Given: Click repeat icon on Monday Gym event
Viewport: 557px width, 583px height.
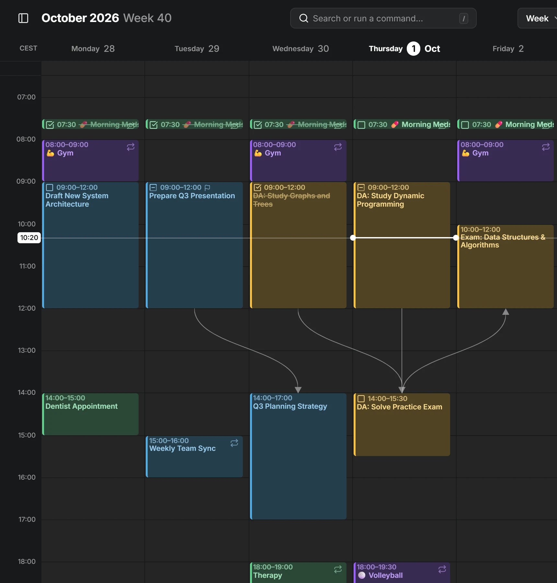Looking at the screenshot, I should [x=131, y=147].
